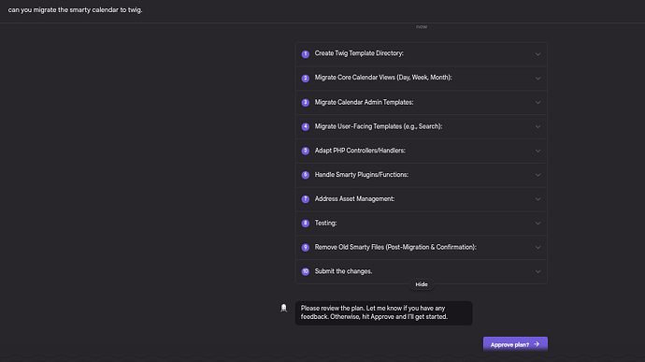Click step 6 number badge
645x362 pixels.
pyautogui.click(x=306, y=175)
